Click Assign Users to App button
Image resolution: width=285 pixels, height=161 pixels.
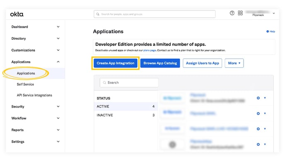coord(202,63)
